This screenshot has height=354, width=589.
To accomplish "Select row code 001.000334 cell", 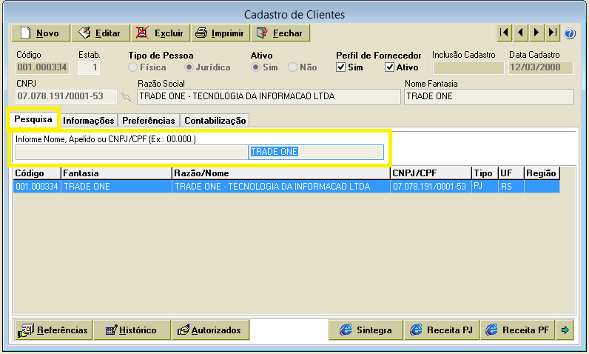I will [x=37, y=187].
